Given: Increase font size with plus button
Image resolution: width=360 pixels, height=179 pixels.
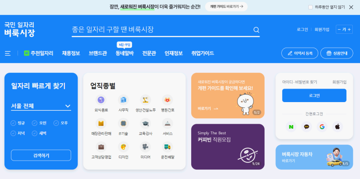Looking at the screenshot, I should tap(349, 29).
